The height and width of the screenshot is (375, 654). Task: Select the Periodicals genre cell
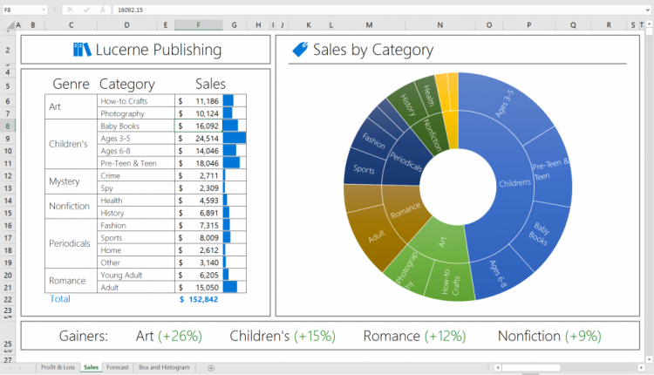pos(71,243)
